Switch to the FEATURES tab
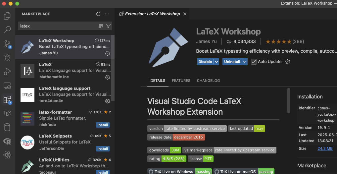The image size is (337, 174). [181, 81]
